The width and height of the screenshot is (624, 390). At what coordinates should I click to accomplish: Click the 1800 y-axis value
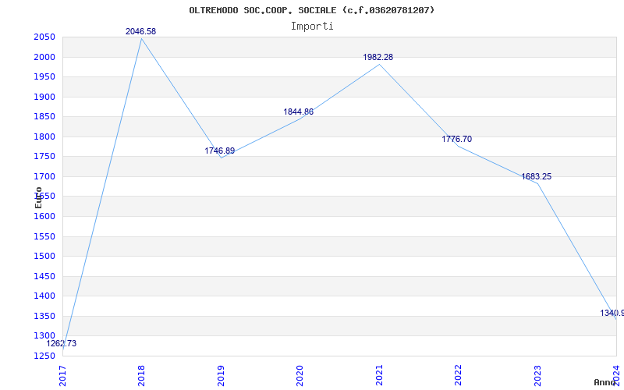[44, 137]
